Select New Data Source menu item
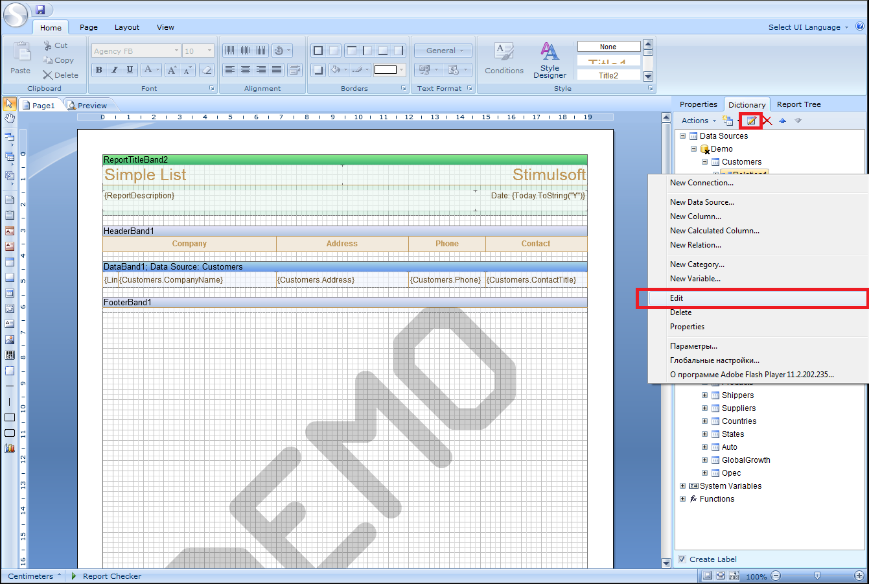The width and height of the screenshot is (869, 584). 702,202
